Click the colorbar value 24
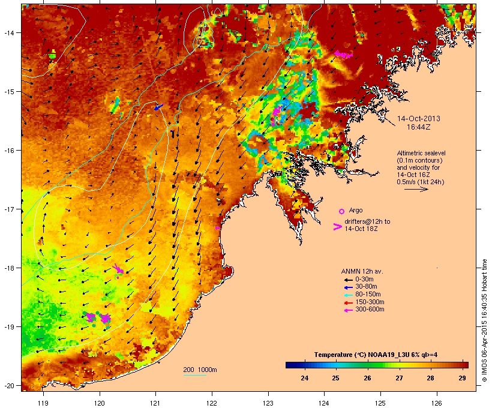This screenshot has height=408, width=492. click(x=304, y=378)
